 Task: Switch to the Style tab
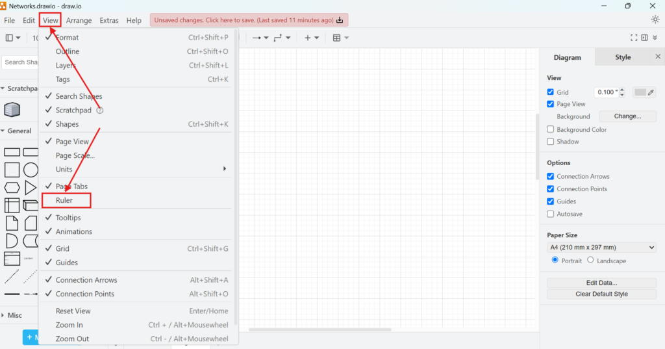[622, 57]
